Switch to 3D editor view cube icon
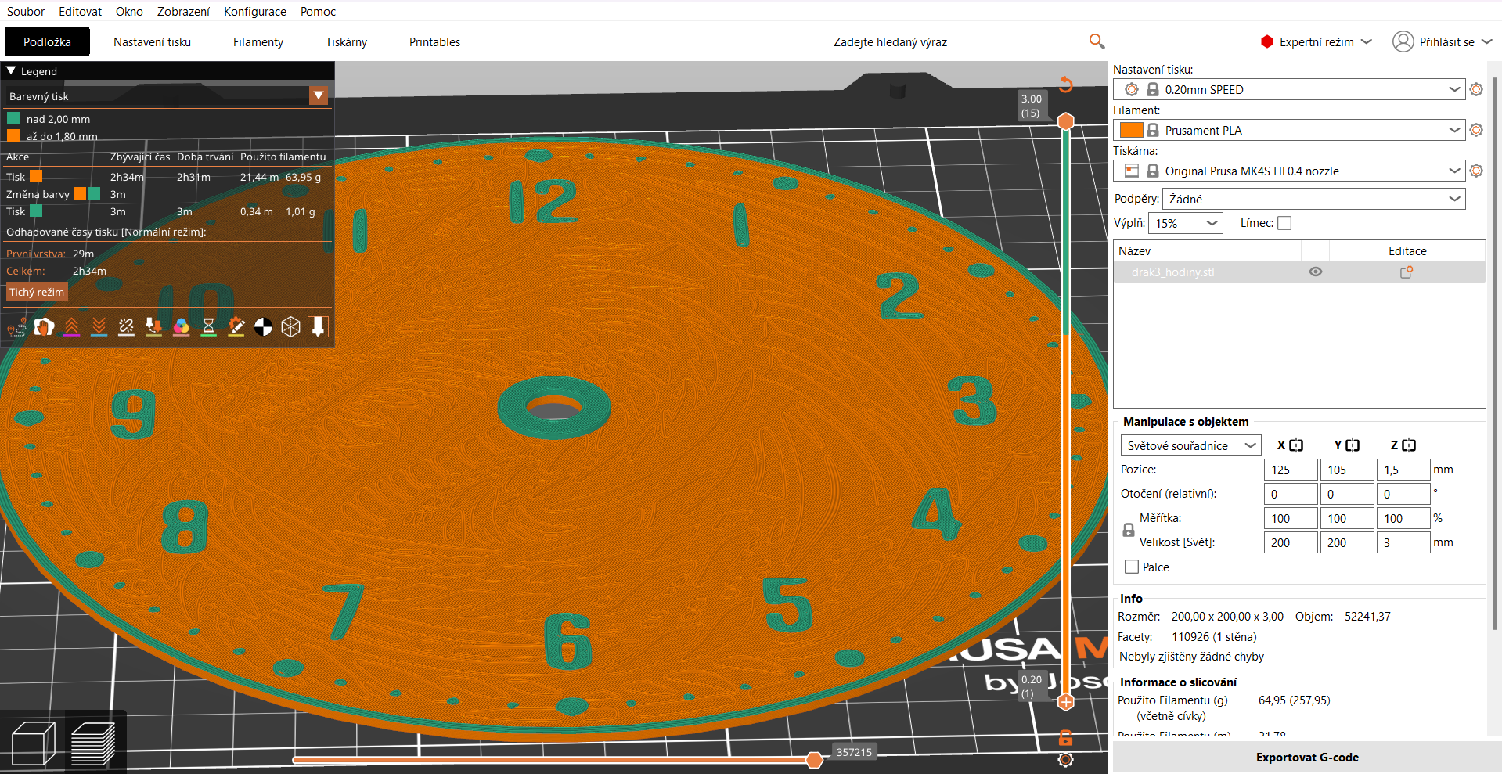Screen dimensions: 1502x774 tap(34, 743)
